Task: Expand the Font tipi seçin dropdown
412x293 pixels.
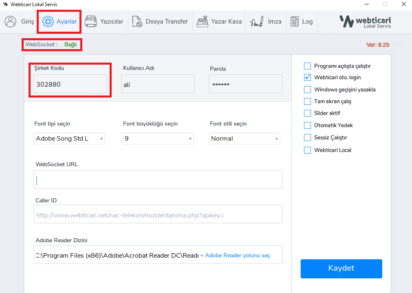Action: click(101, 139)
